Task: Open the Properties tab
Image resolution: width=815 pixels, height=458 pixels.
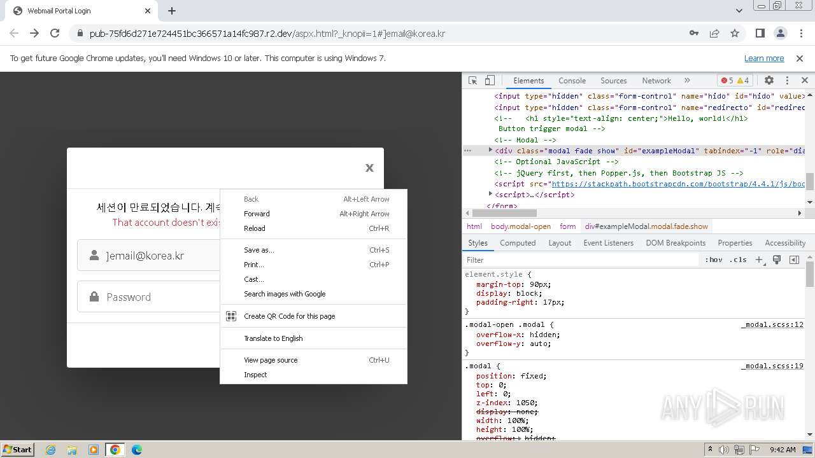Action: point(735,243)
